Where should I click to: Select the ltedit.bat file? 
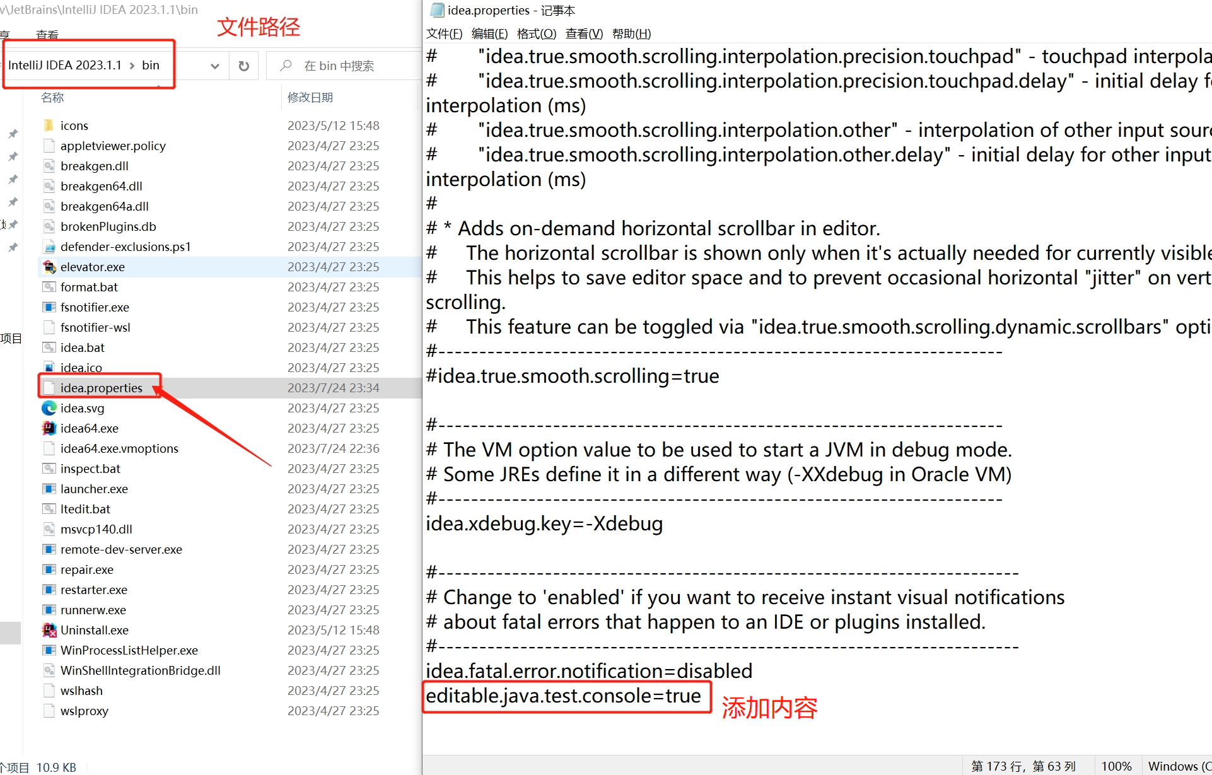(x=85, y=509)
